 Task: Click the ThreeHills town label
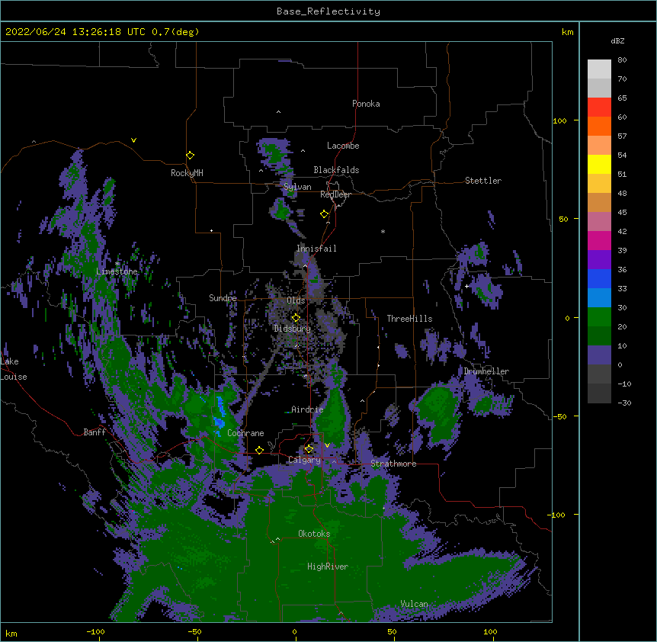click(409, 319)
